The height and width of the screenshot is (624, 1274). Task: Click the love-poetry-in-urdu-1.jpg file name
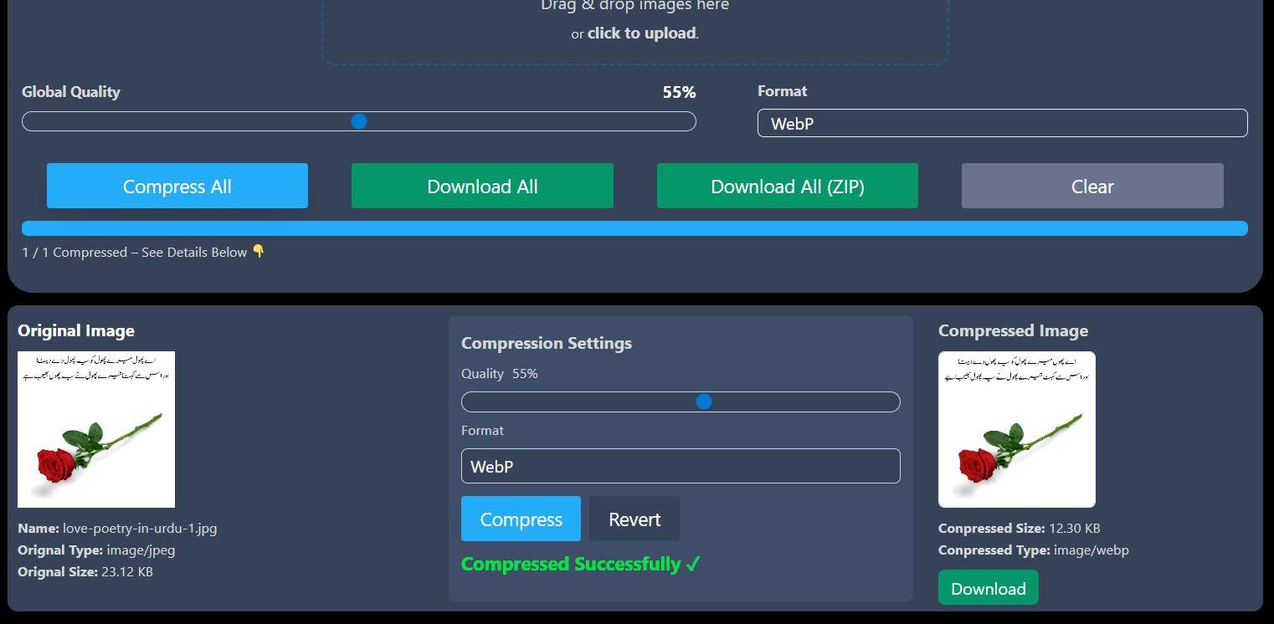(140, 528)
